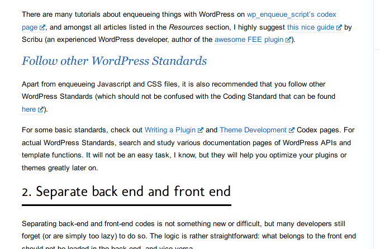The image size is (380, 249).
Task: Click the italic word 'Resources'
Action: (186, 27)
